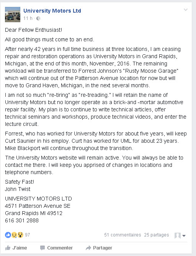Click the Partager arrow icon
The image size is (196, 256).
[88, 248]
